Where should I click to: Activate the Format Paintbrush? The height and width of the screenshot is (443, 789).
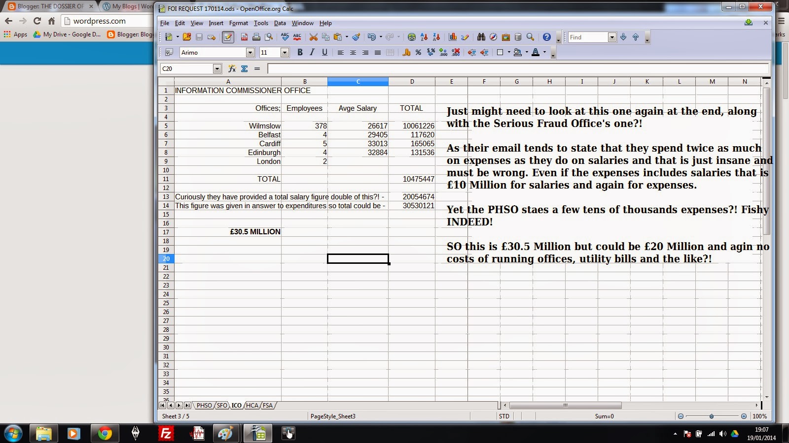coord(356,37)
